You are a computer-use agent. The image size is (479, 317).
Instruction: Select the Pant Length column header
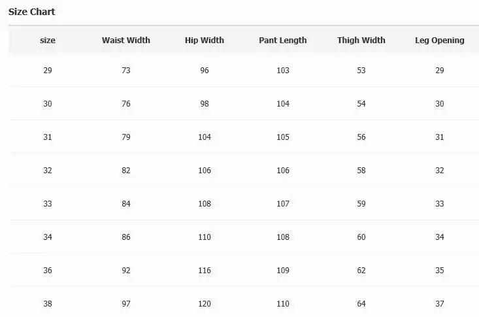[283, 41]
